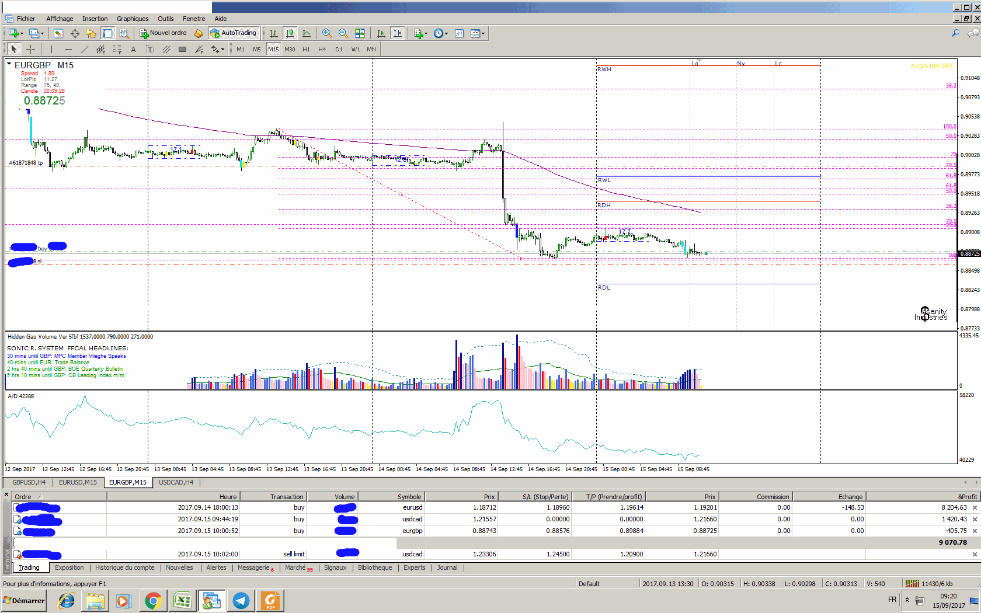This screenshot has height=613, width=981.
Task: Open the Data Window crosshair icon
Action: pyautogui.click(x=75, y=33)
